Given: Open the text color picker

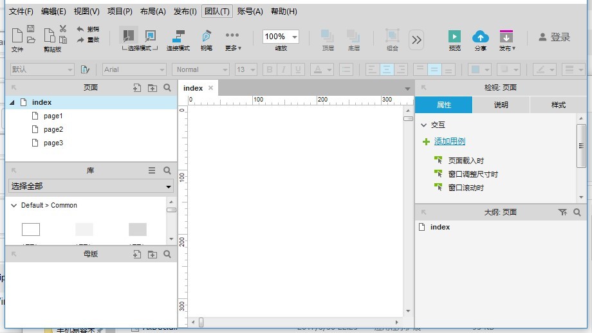Looking at the screenshot, I should pos(322,69).
